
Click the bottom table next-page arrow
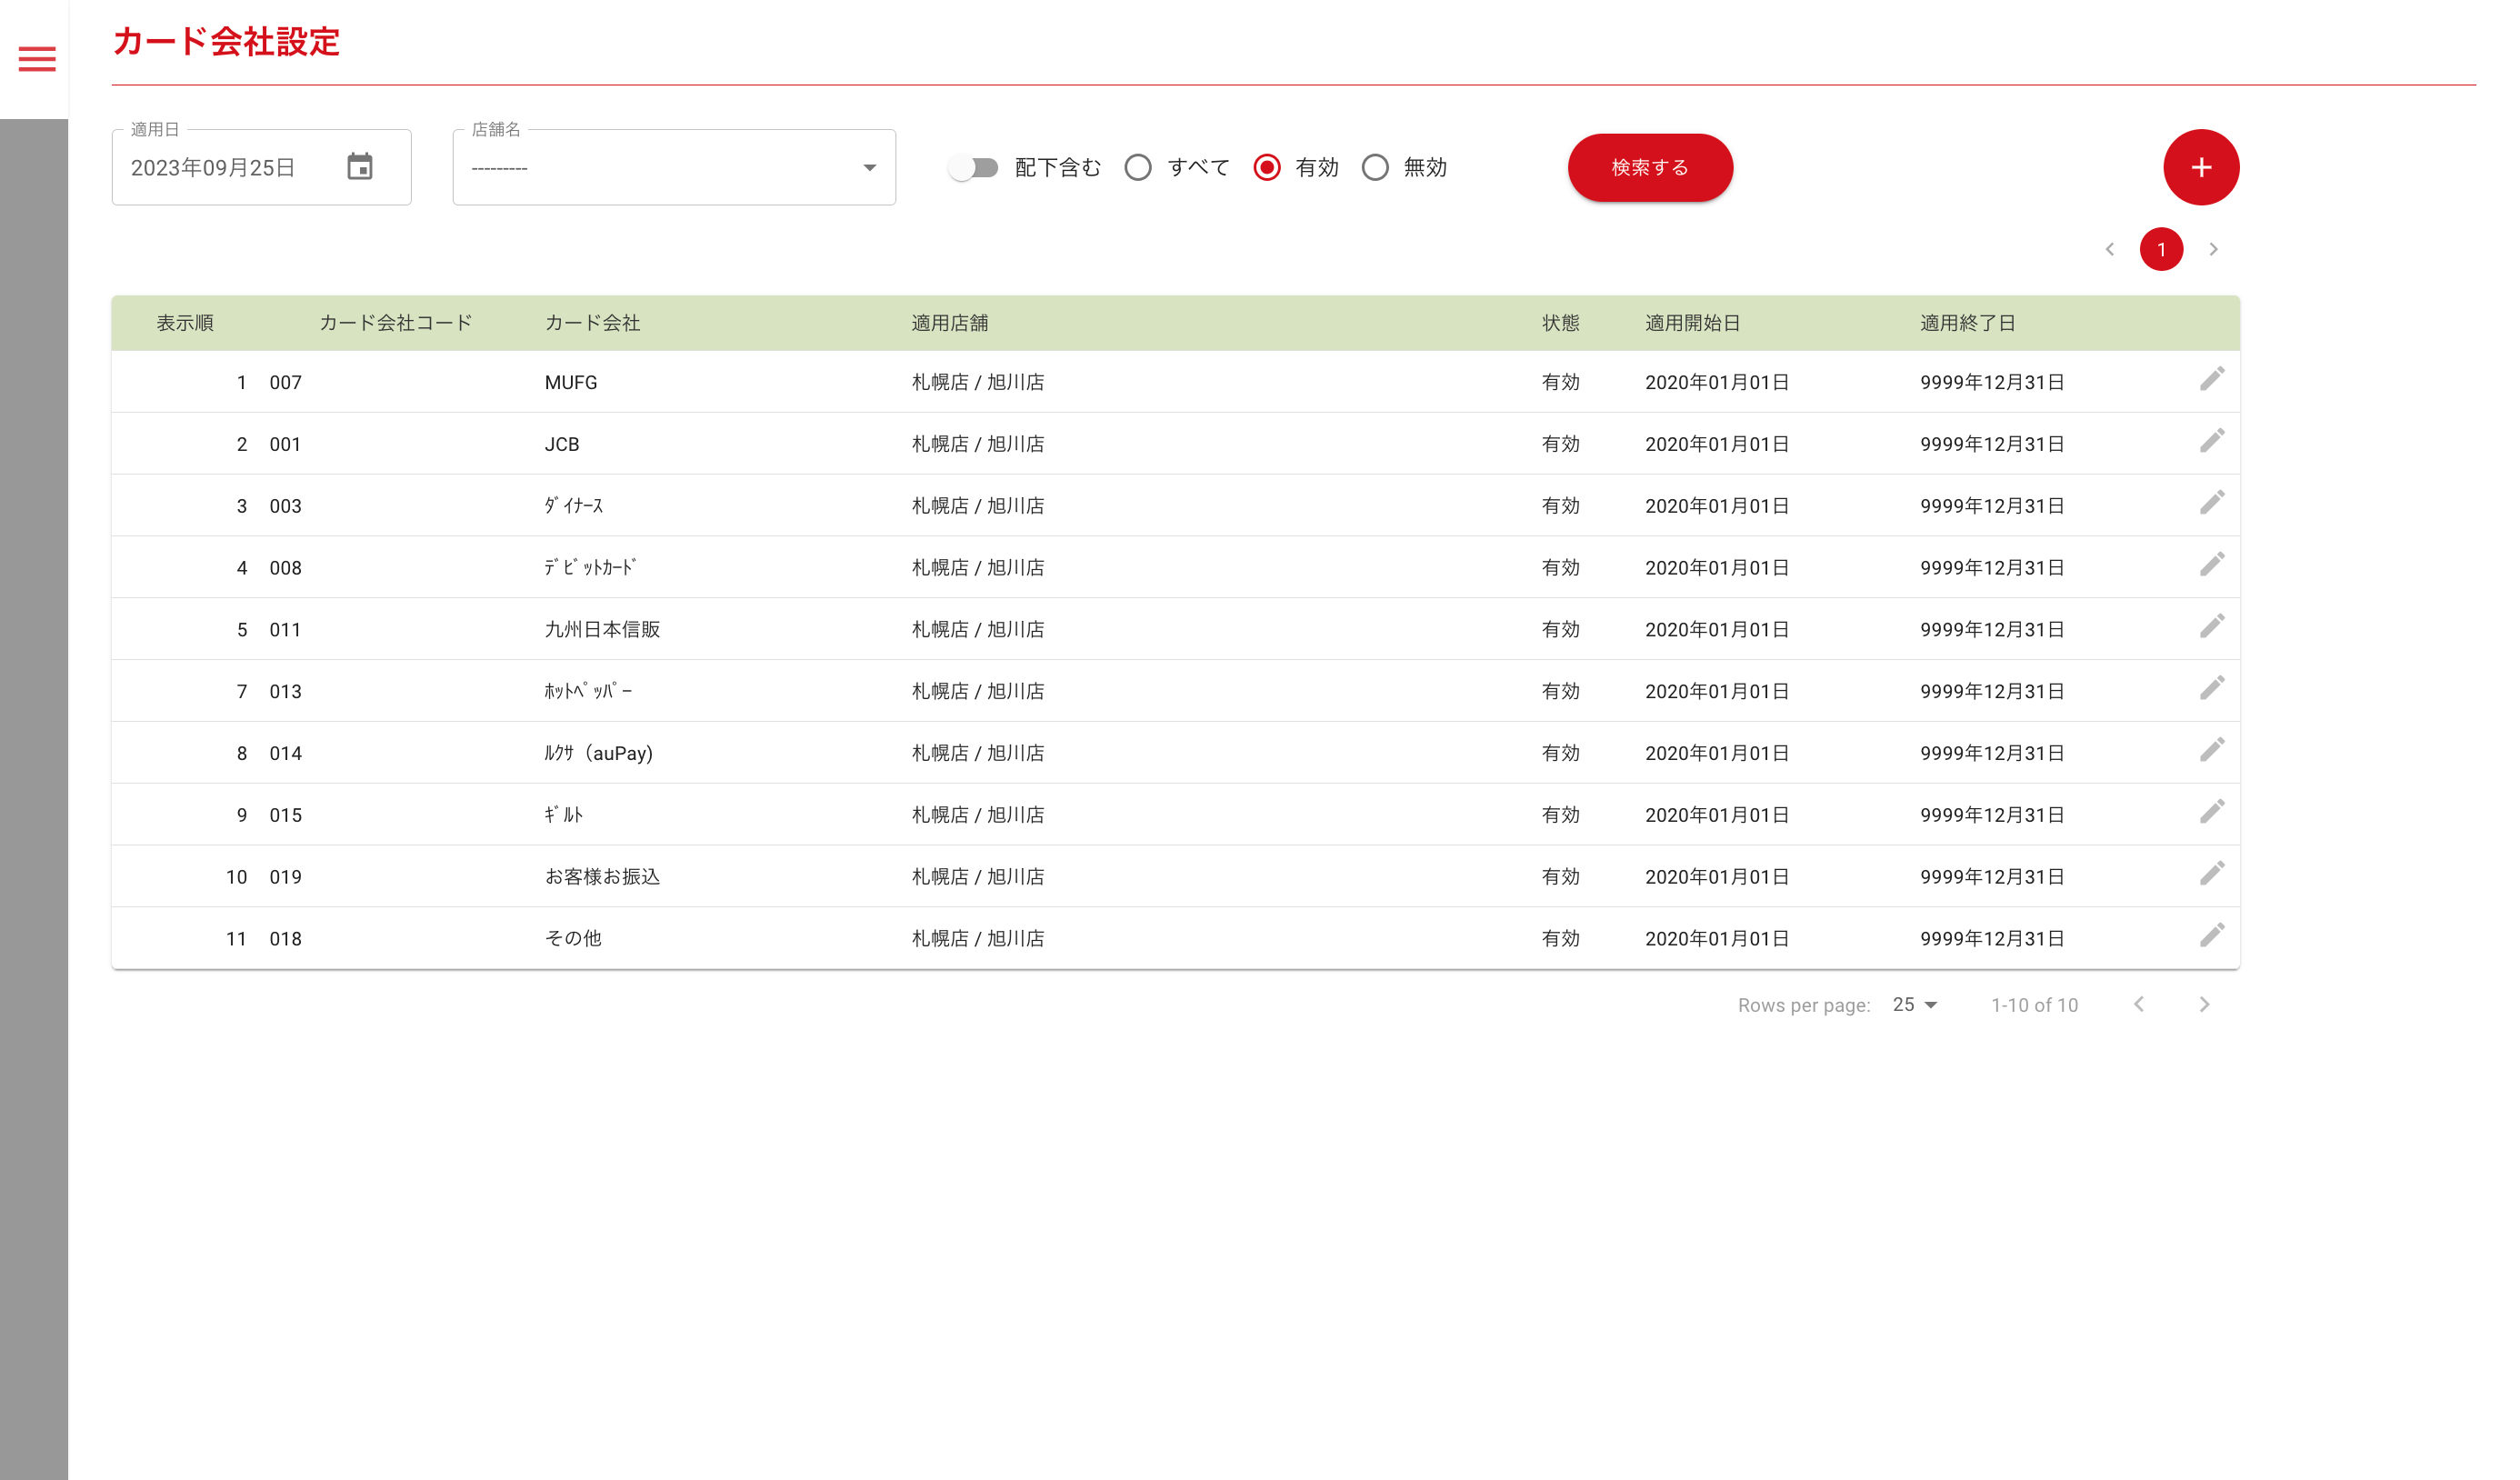2204,1004
